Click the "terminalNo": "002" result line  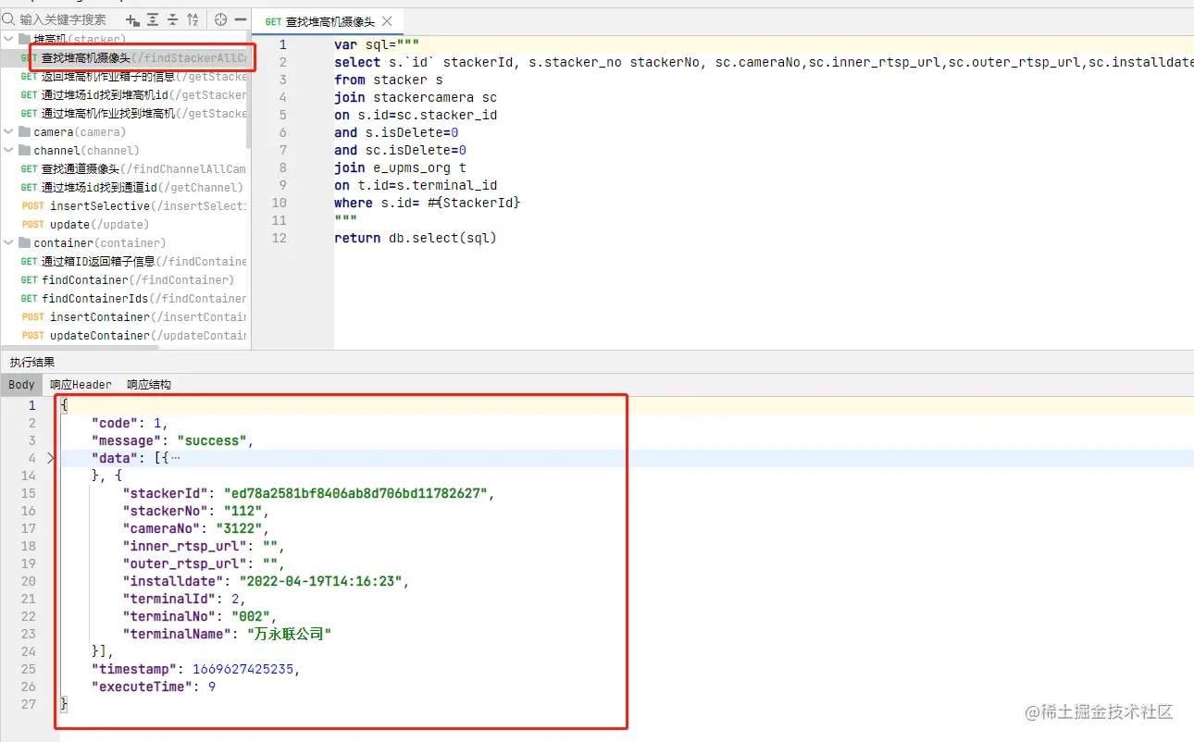(200, 616)
